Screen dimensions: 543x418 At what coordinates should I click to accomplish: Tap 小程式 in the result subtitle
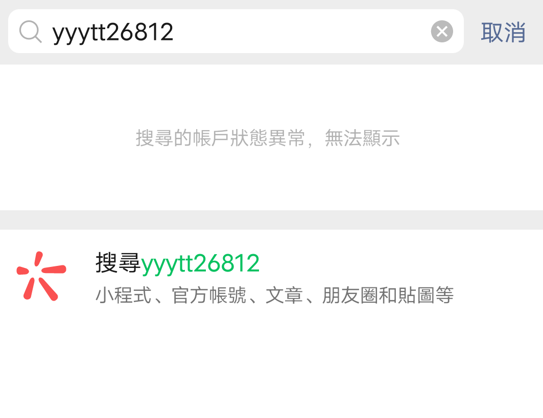click(x=124, y=296)
